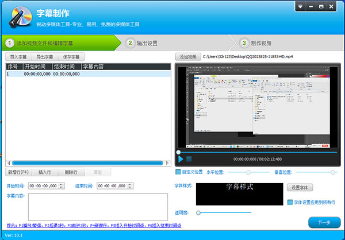Click inside the 字幕内容 text box
Image resolution: width=345 pixels, height=240 pixels.
point(98,206)
